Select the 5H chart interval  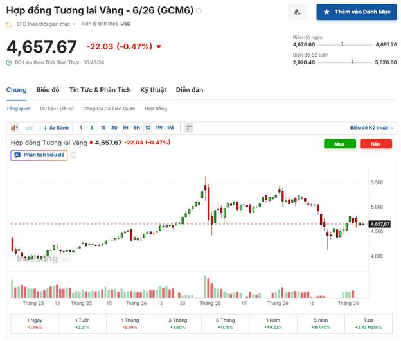click(136, 127)
